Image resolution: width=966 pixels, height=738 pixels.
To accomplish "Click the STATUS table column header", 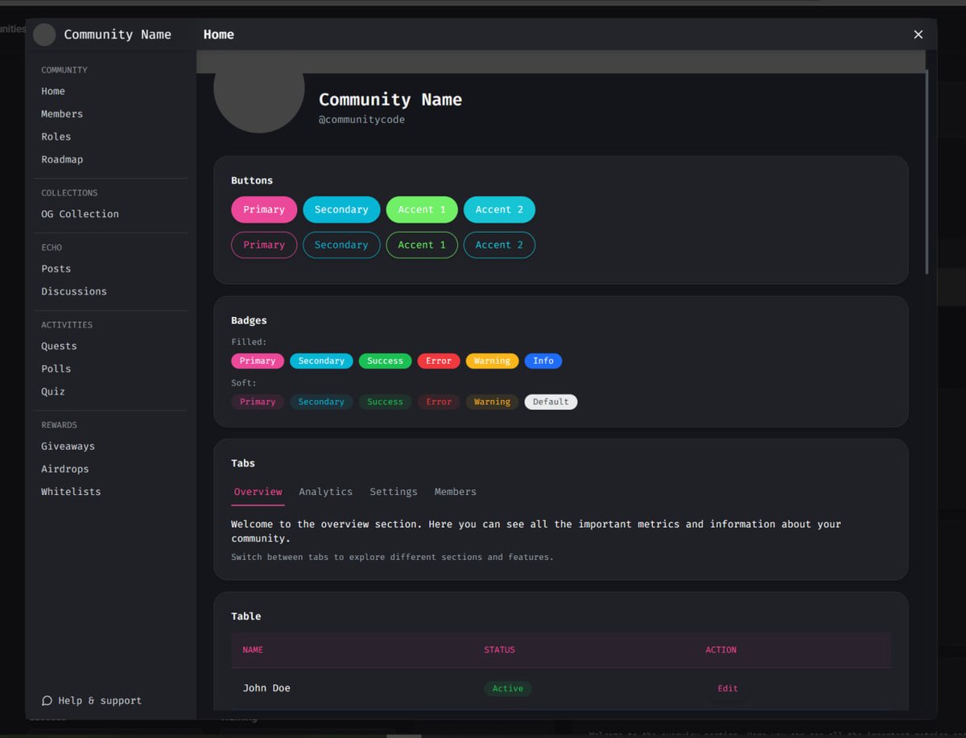I will 499,649.
